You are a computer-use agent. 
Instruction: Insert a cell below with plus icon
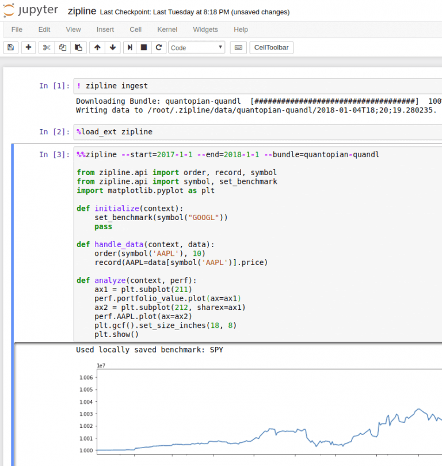(x=28, y=48)
